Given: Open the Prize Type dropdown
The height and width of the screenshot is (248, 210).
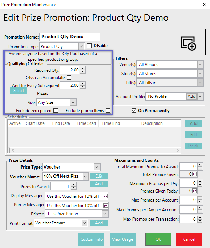Looking at the screenshot, I should [x=97, y=167].
